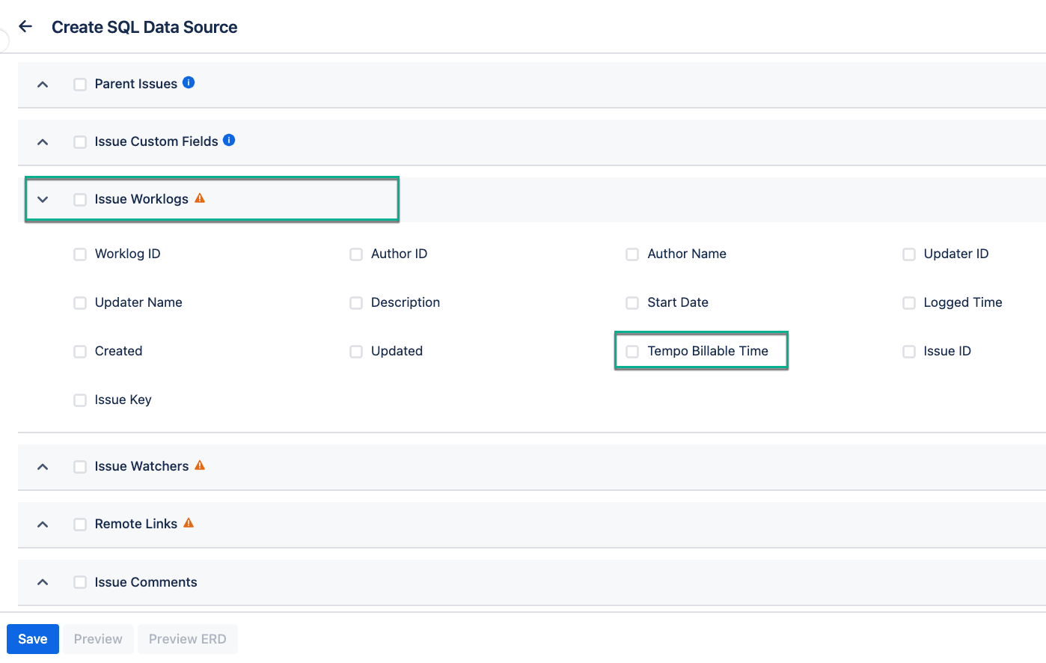Click the info icon beside Issue Custom Fields
Screen dimensions: 1046x663
click(x=229, y=141)
